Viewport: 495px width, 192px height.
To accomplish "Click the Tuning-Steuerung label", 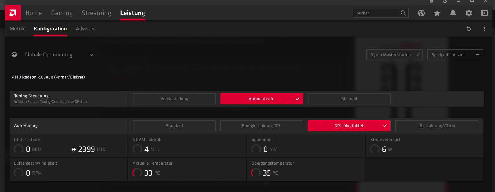I will coord(31,96).
